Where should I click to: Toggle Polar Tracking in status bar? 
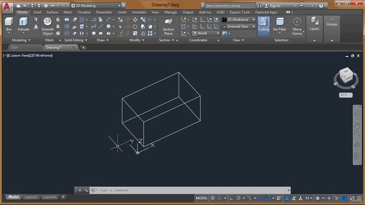pyautogui.click(x=238, y=198)
